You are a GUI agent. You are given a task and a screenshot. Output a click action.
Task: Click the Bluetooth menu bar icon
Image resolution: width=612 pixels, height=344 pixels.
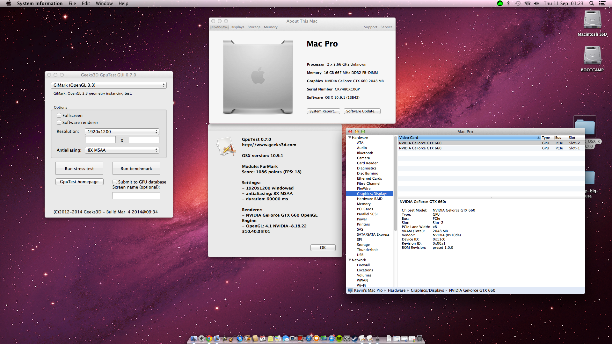[508, 4]
